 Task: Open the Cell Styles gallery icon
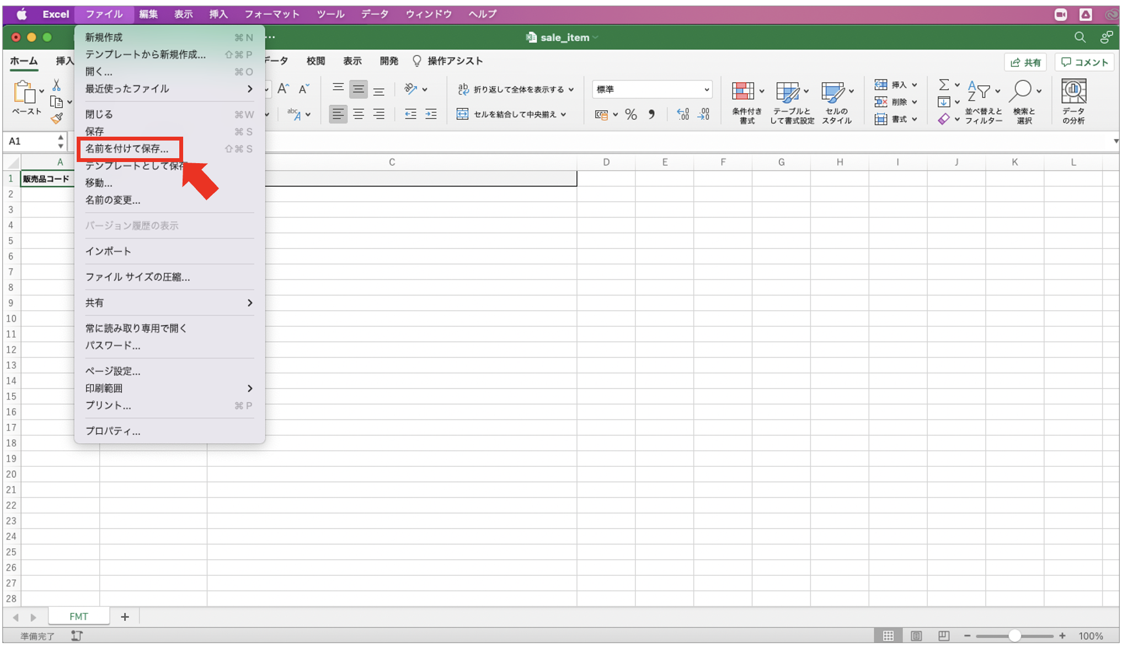832,91
